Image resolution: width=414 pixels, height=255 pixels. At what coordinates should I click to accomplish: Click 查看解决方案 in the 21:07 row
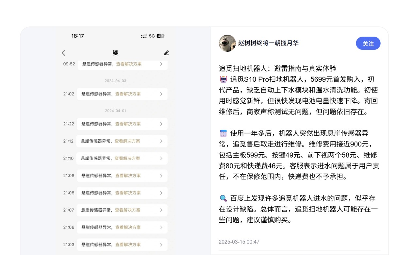128,210
